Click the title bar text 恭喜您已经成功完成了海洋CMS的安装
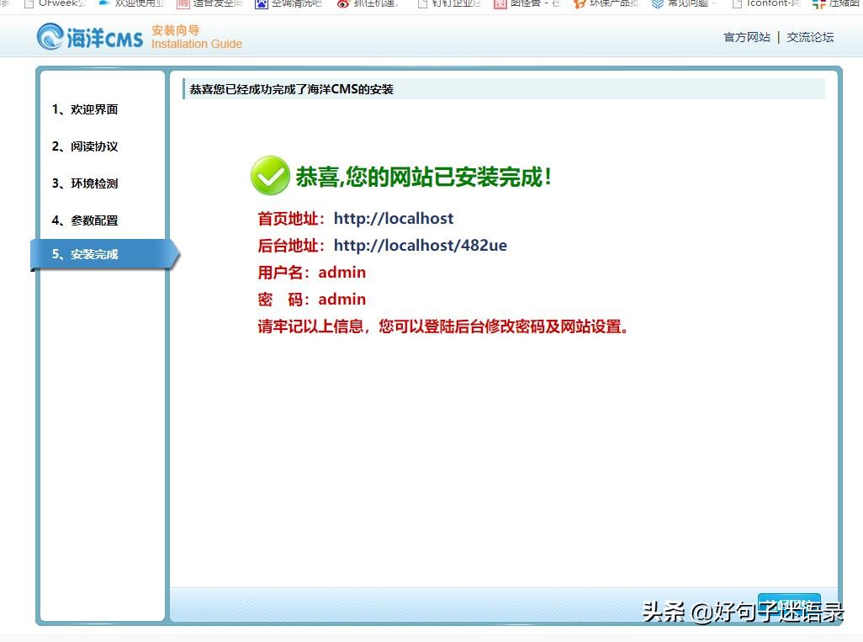The image size is (863, 642). point(291,89)
